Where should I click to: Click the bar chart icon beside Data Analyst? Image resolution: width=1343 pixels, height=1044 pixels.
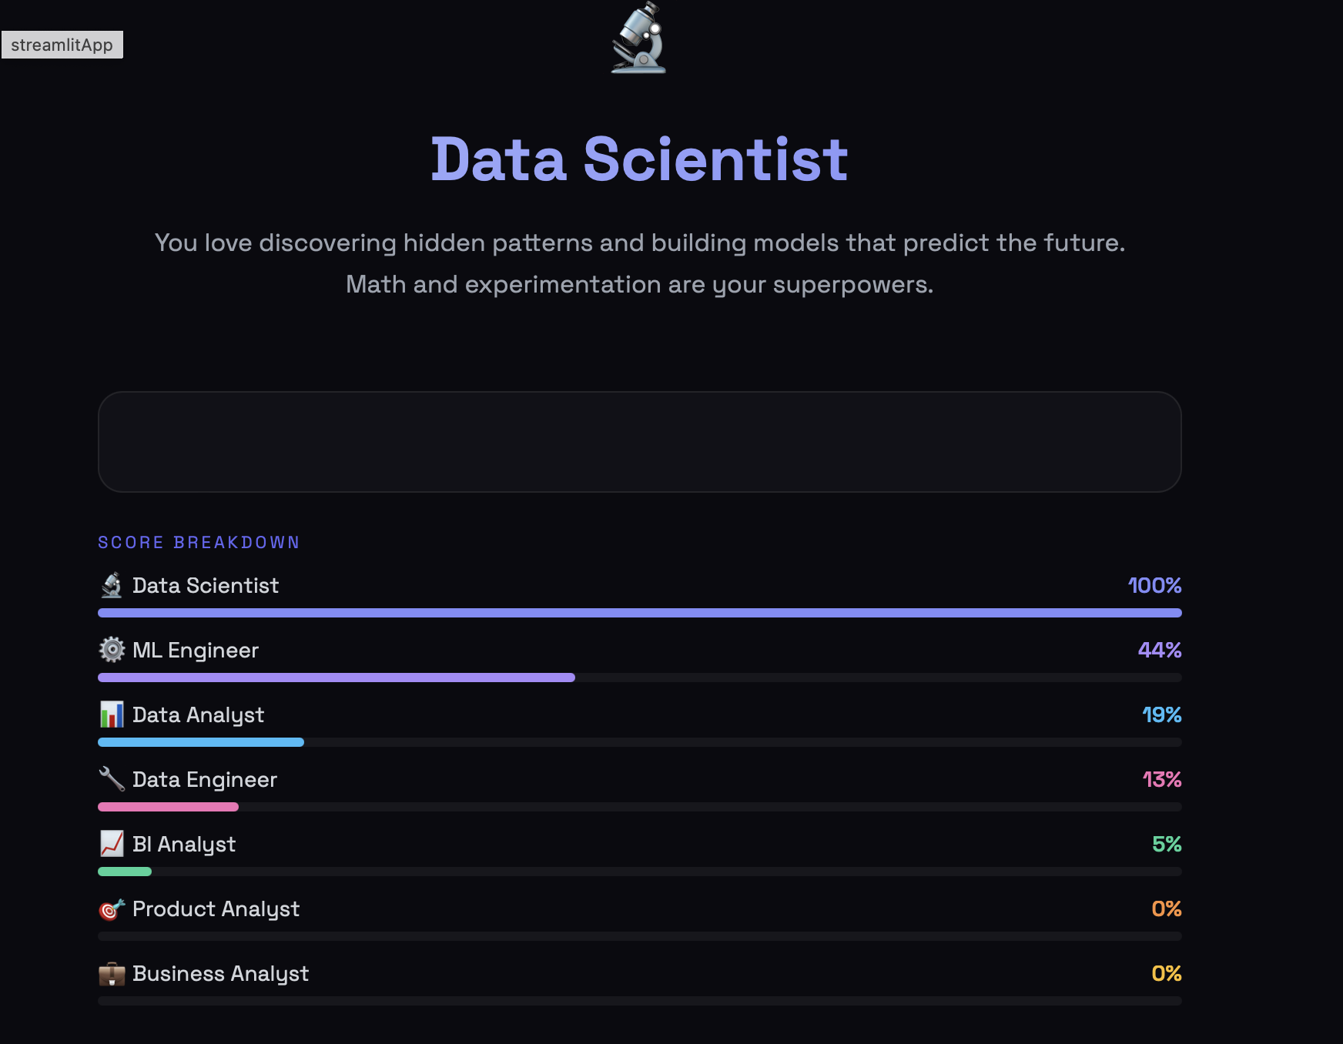point(112,714)
